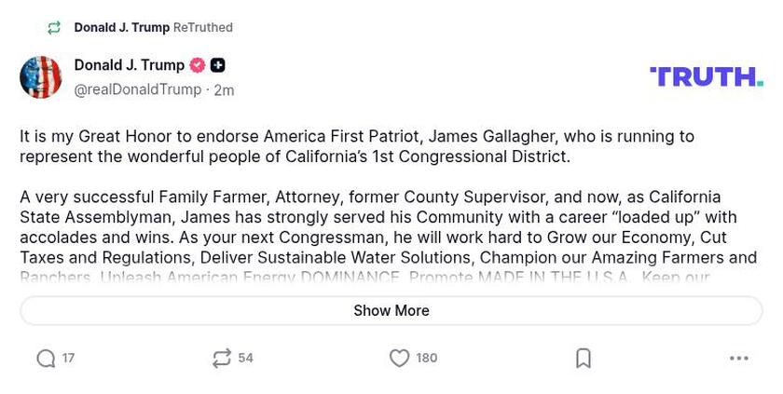The image size is (783, 394).
Task: Click the black plus badge next to name
Action: click(x=217, y=65)
